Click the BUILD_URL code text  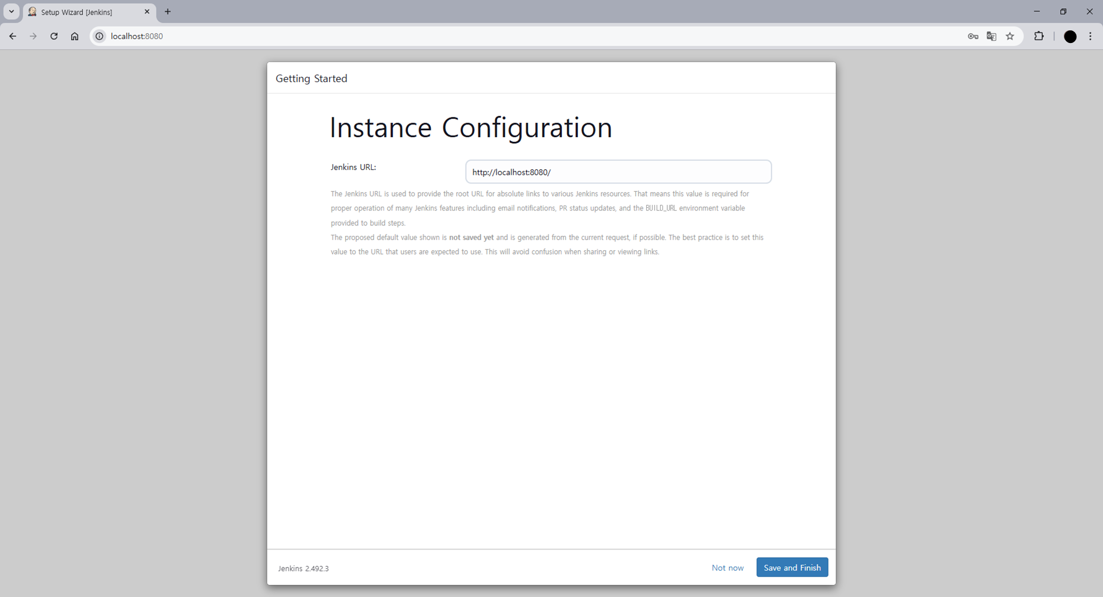click(x=661, y=208)
